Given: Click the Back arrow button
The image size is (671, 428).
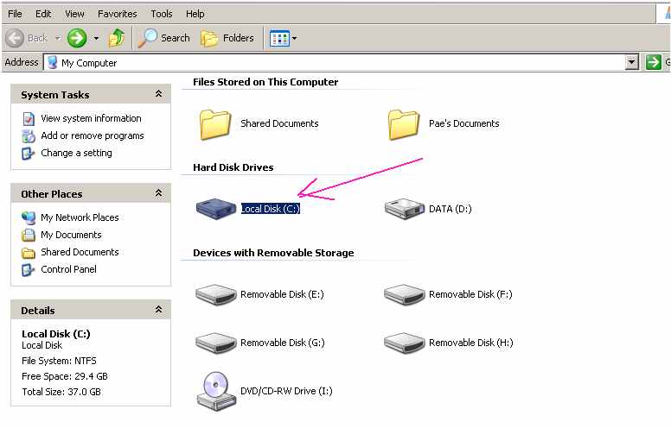Looking at the screenshot, I should tap(15, 38).
